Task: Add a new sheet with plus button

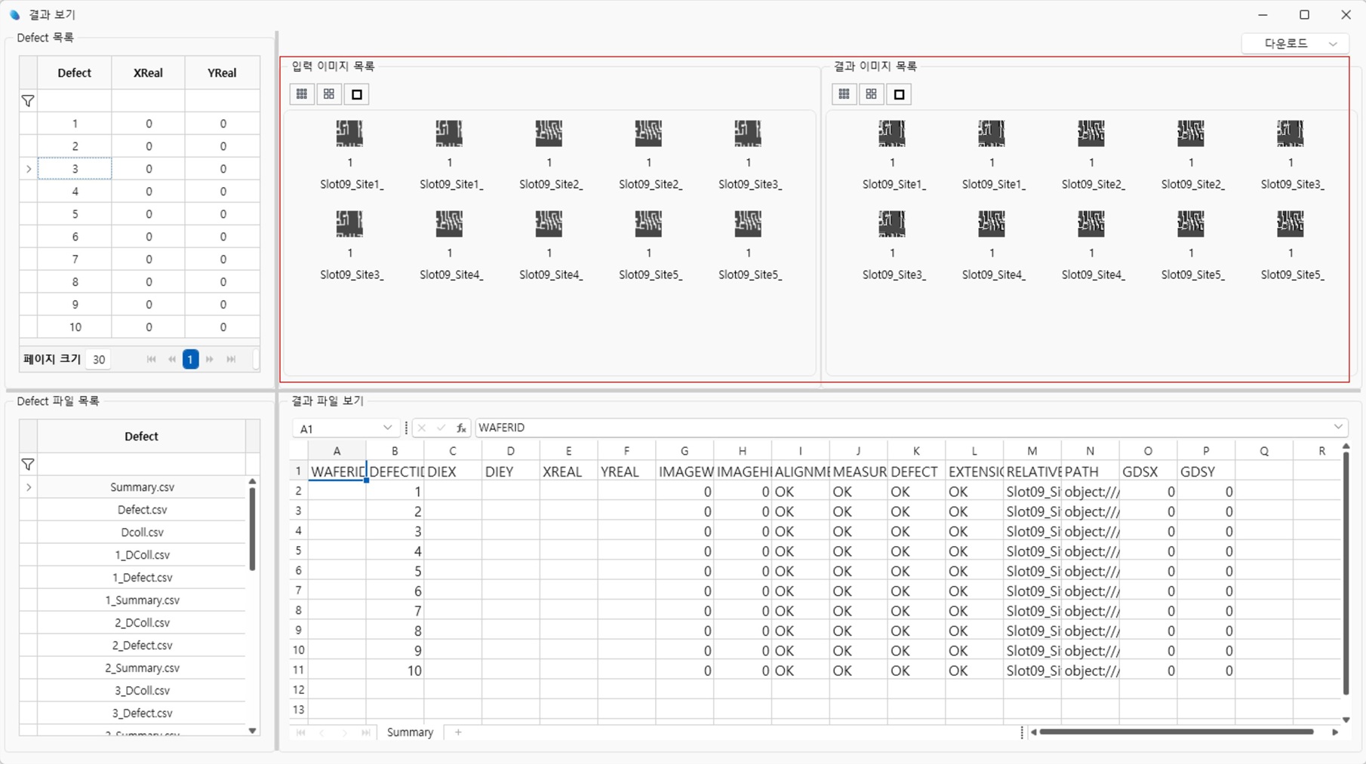Action: click(x=458, y=732)
